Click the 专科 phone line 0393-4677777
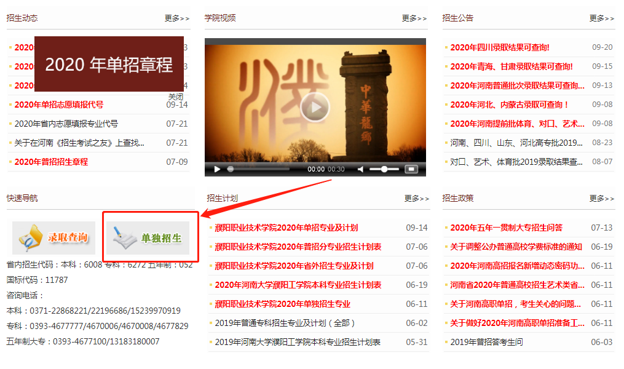The image size is (624, 369). point(98,326)
